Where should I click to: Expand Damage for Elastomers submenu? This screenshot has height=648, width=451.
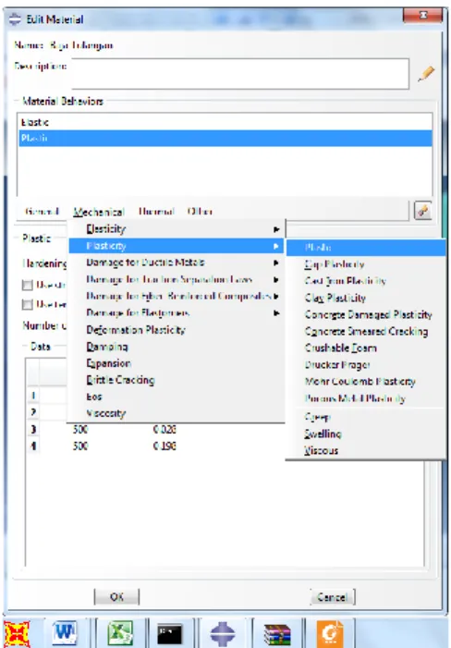tap(276, 313)
